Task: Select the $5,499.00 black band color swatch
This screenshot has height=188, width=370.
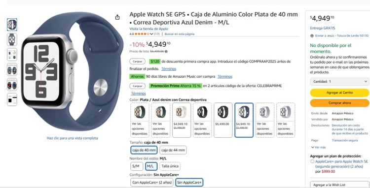Action: click(223, 120)
